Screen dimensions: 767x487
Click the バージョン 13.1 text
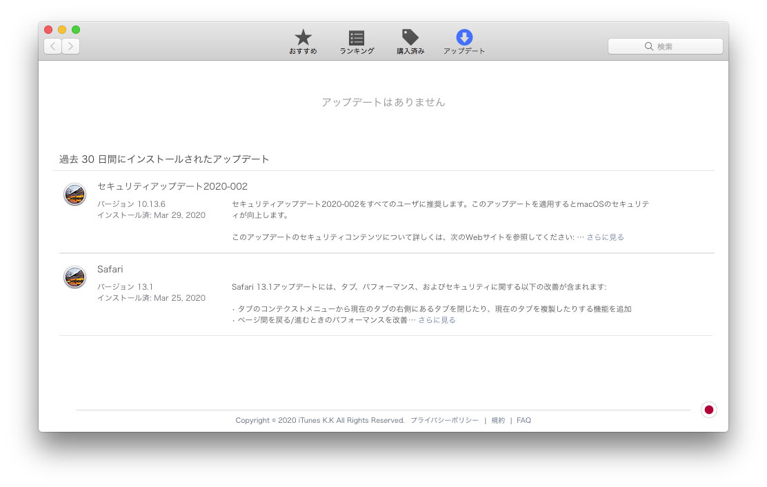[125, 286]
